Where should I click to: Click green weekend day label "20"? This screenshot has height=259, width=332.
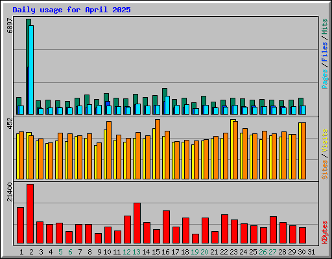point(204,252)
